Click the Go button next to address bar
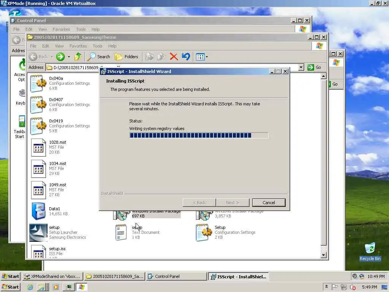This screenshot has height=292, width=389. (x=314, y=67)
